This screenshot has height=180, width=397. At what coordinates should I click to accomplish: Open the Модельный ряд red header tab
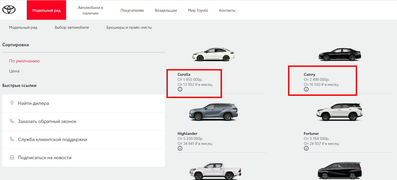point(46,10)
